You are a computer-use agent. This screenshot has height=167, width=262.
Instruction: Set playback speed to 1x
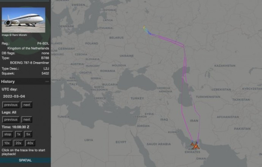pyautogui.click(x=18, y=134)
